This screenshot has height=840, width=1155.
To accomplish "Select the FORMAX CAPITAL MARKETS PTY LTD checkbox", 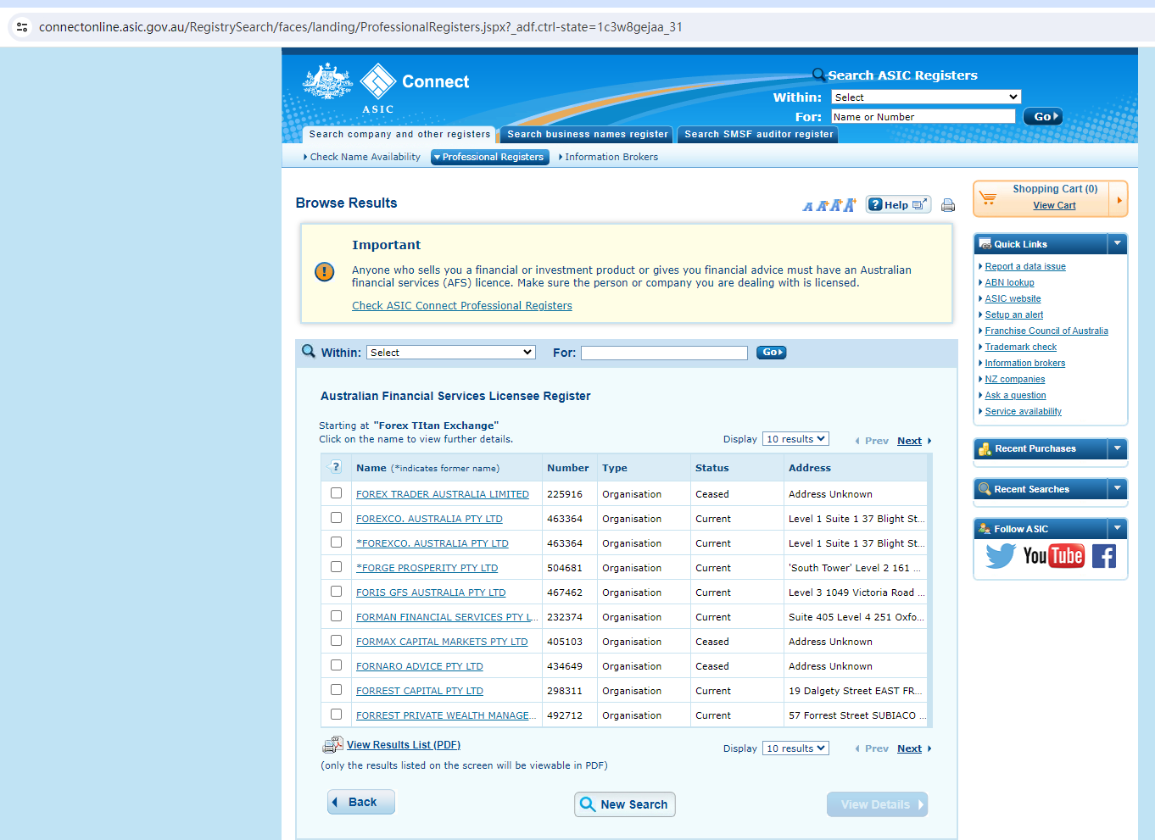I will [337, 641].
